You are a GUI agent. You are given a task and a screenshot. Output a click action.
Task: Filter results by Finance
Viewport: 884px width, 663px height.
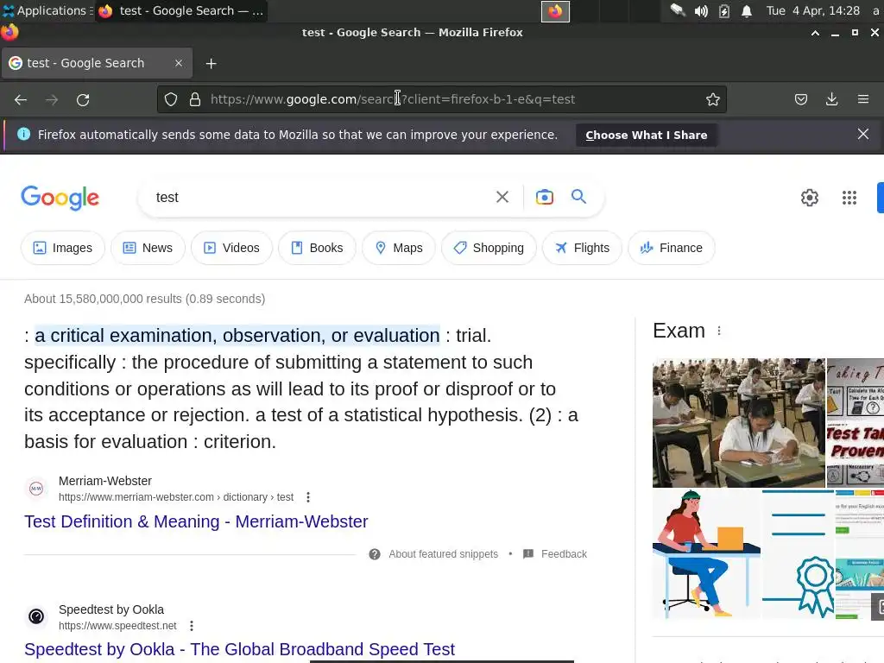pos(672,248)
